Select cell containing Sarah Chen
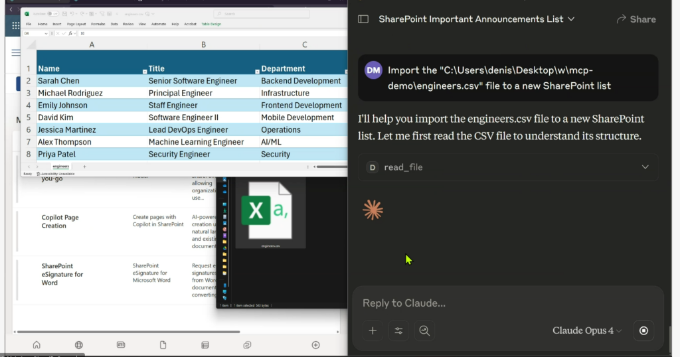The width and height of the screenshot is (680, 357). pyautogui.click(x=92, y=80)
